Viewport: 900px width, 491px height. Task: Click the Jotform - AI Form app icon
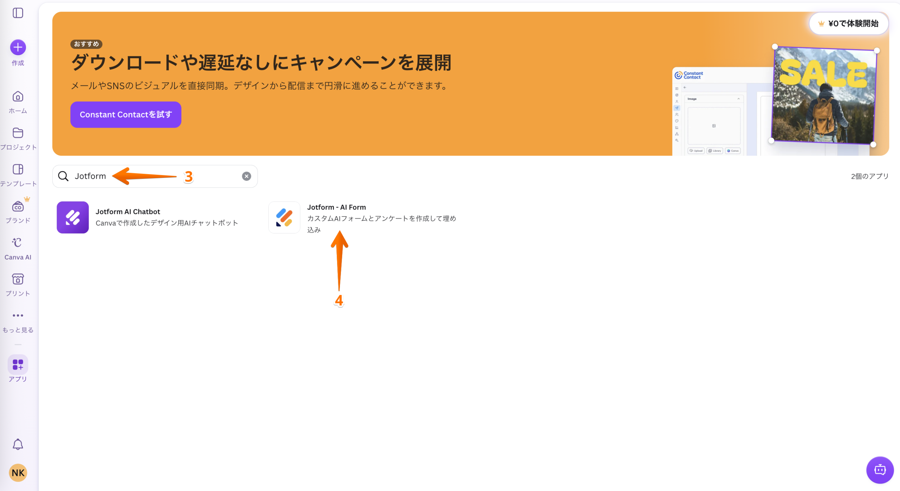(x=284, y=217)
